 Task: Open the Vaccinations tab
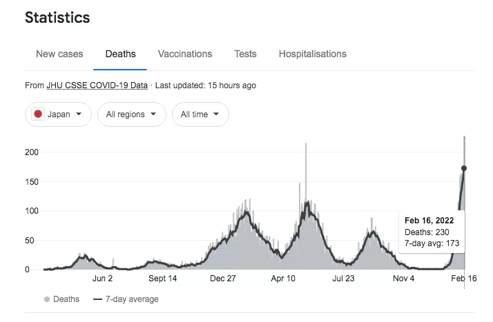(x=185, y=54)
